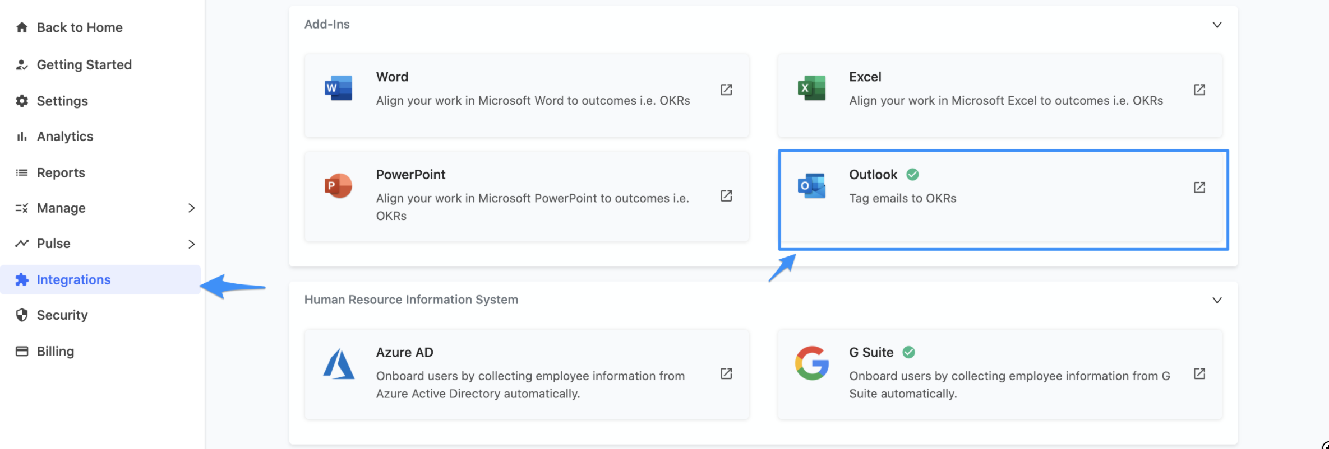Click the Outlook logo icon
This screenshot has width=1329, height=449.
[x=811, y=185]
